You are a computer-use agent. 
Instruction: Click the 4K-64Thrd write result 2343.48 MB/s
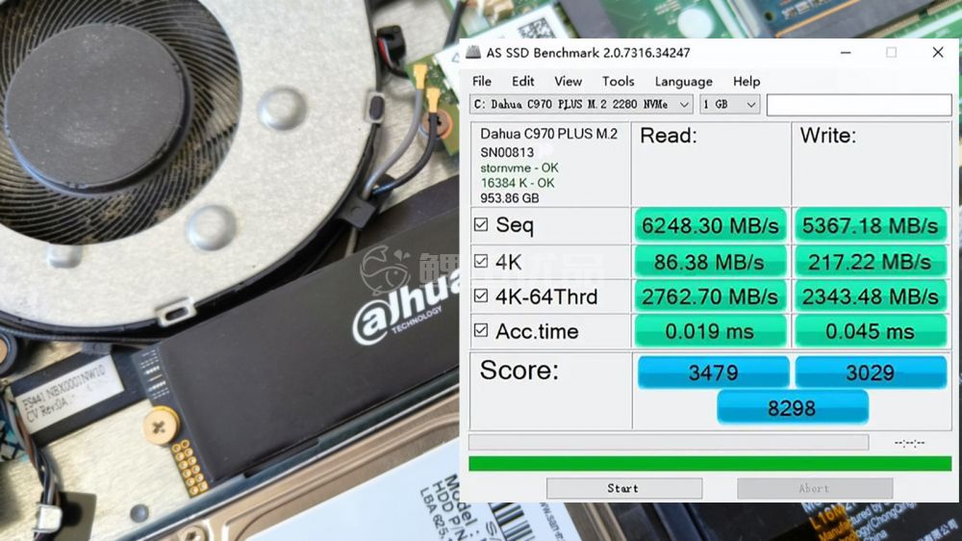pyautogui.click(x=871, y=296)
